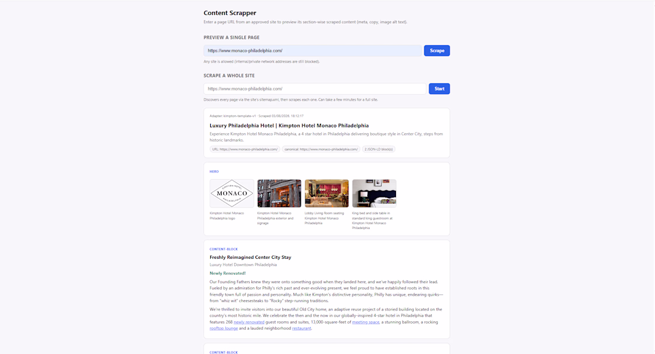Follow the 'restaurant' link
Screen dimensions: 655x354
(302, 328)
